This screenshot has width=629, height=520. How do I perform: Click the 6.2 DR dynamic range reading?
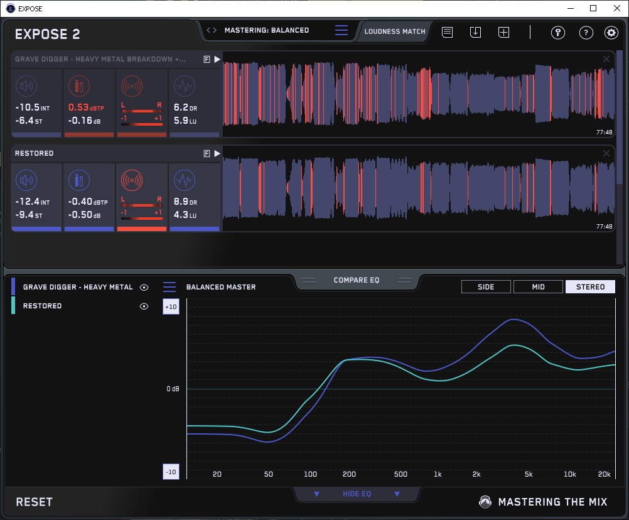tap(185, 107)
